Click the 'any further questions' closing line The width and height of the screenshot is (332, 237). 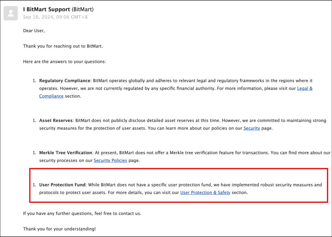point(82,213)
